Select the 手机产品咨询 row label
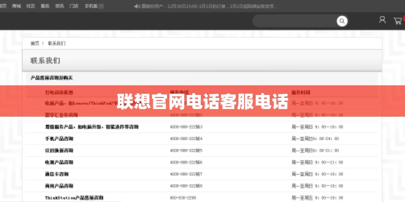 (59, 138)
